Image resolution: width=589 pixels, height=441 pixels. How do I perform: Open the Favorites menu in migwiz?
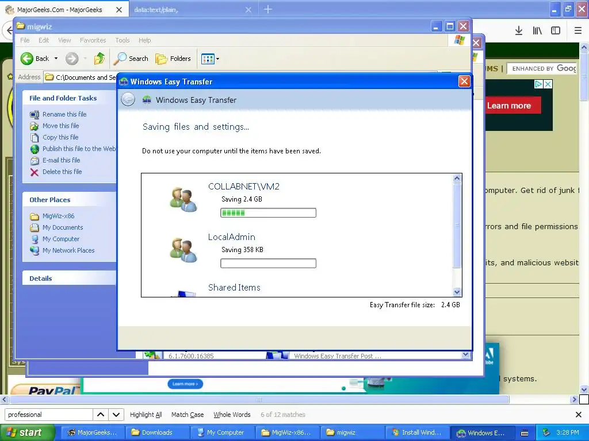tap(93, 40)
